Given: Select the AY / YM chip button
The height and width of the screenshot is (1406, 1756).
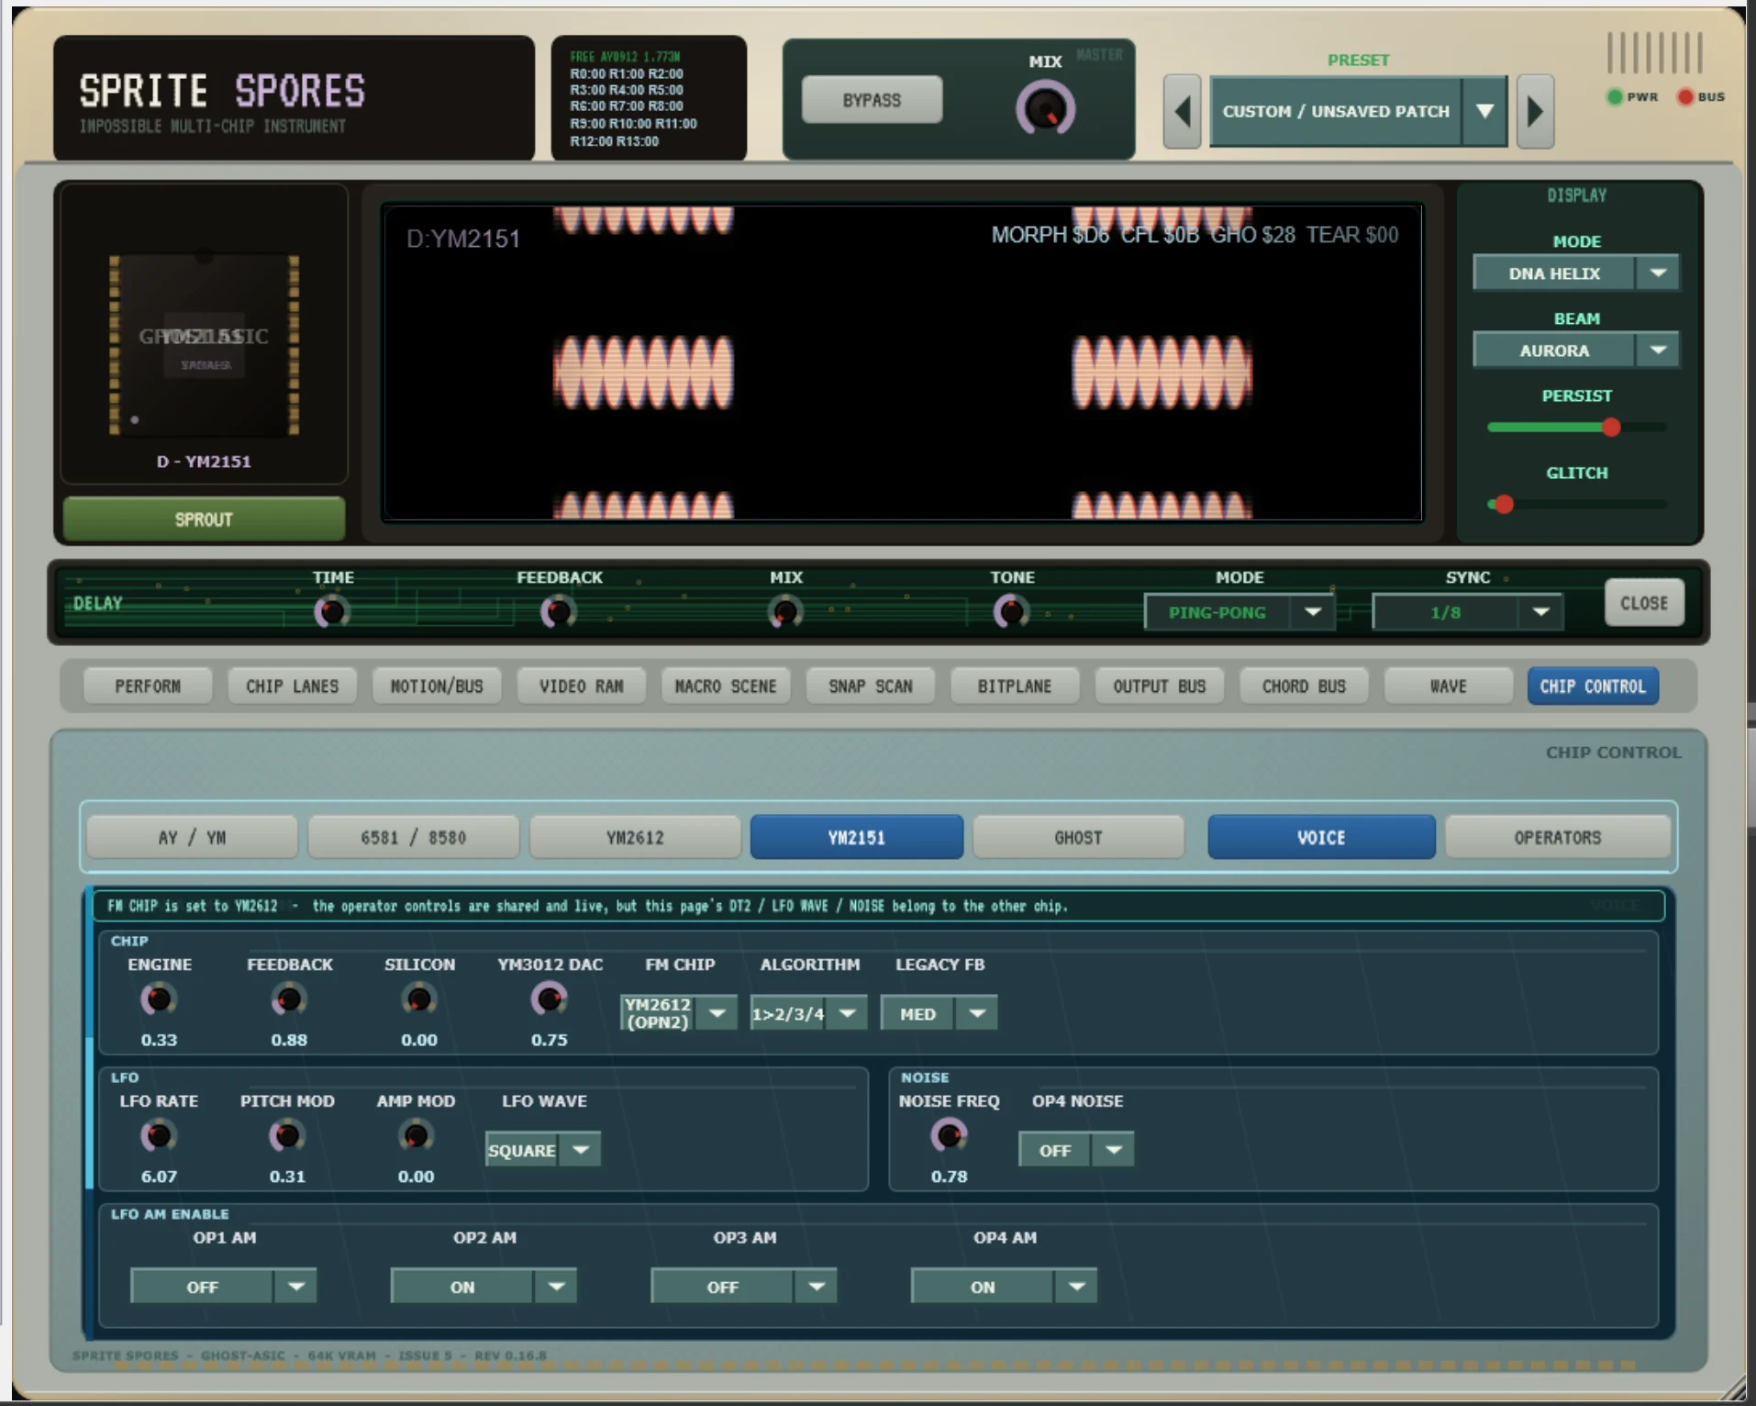Looking at the screenshot, I should [x=192, y=837].
